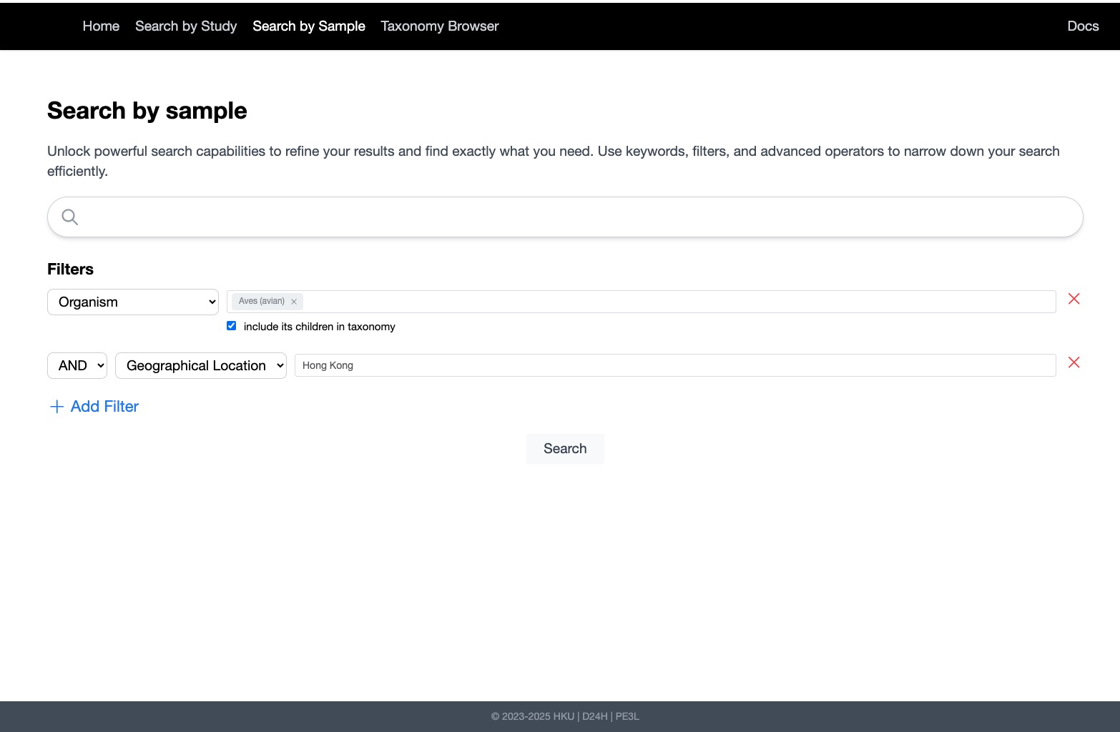Click the magnifier icon in the search bar
1120x732 pixels.
click(69, 217)
